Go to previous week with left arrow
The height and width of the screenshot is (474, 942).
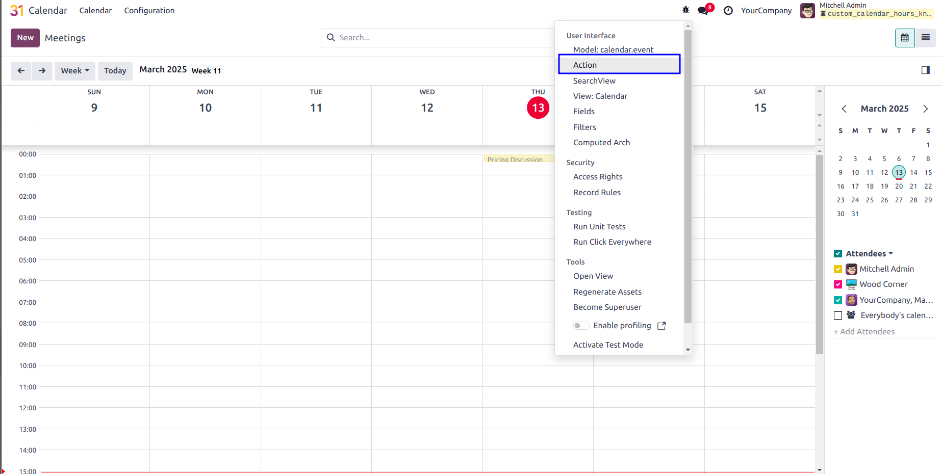click(x=21, y=71)
